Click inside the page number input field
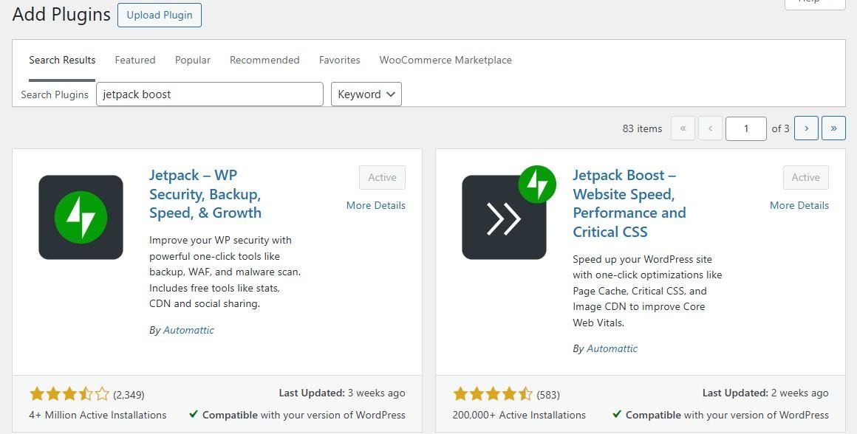857x434 pixels. (x=745, y=128)
